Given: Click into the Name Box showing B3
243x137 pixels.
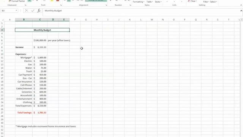Looking at the screenshot, I should (x=8, y=11).
